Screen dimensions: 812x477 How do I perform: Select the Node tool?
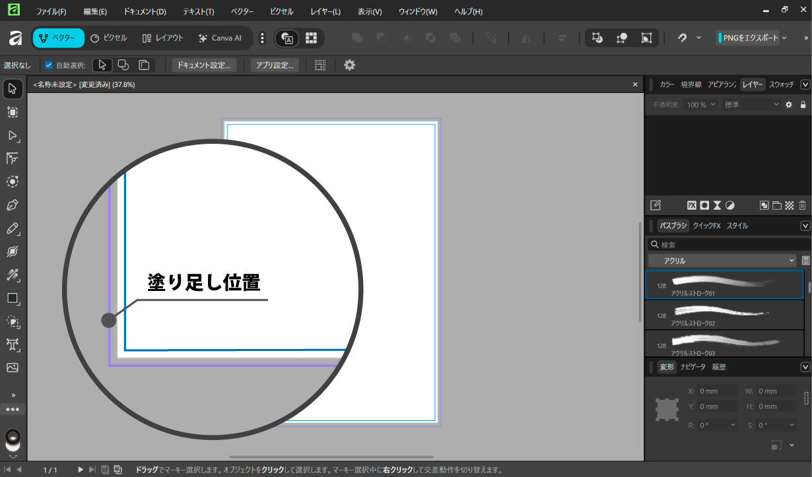tap(12, 136)
